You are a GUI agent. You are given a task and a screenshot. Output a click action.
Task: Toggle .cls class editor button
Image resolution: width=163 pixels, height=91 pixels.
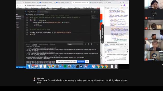(125, 47)
